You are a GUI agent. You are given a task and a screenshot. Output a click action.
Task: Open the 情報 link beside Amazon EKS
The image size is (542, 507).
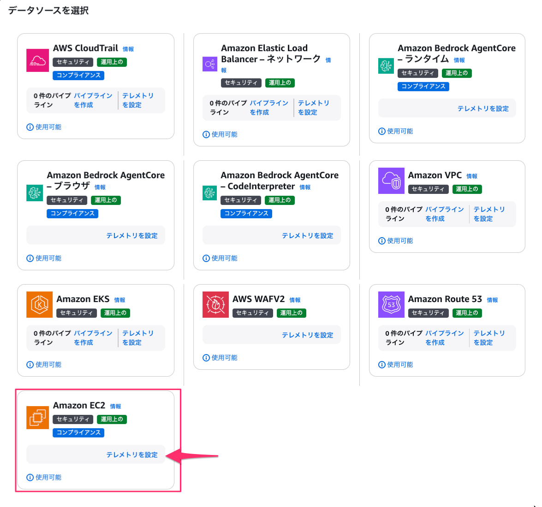tap(119, 300)
